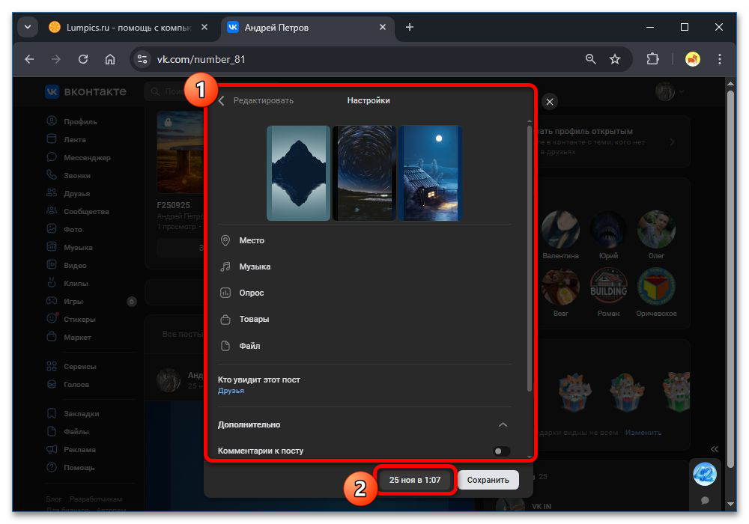The height and width of the screenshot is (524, 749).
Task: Open friend Юрий's profile
Action: coord(608,235)
